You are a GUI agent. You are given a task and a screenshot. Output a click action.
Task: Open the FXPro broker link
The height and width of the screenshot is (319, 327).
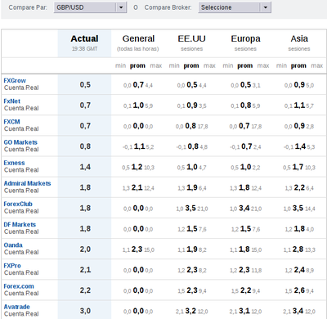coord(12,266)
